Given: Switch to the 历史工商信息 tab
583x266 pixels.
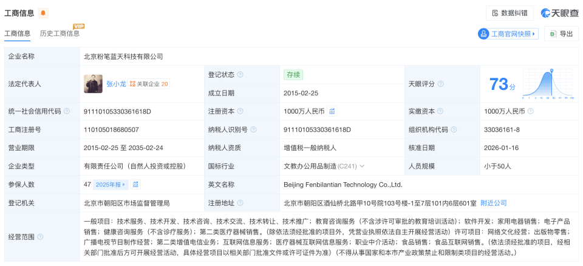Looking at the screenshot, I should point(60,33).
